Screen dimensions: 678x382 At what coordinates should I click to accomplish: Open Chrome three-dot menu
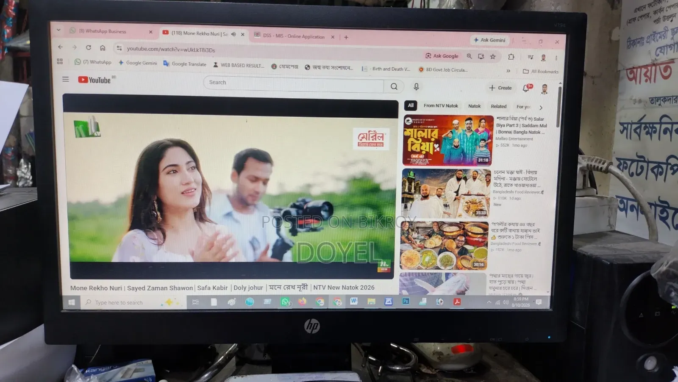(x=556, y=58)
